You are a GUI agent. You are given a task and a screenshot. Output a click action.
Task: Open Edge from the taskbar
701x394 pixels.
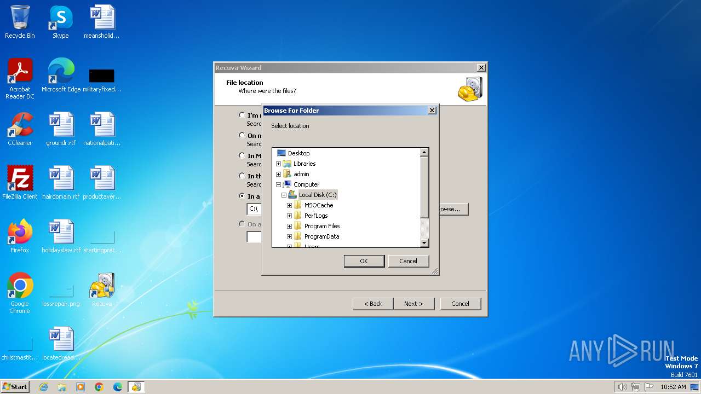point(118,387)
